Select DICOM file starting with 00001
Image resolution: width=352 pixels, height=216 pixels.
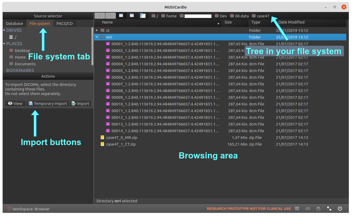(x=220, y=44)
